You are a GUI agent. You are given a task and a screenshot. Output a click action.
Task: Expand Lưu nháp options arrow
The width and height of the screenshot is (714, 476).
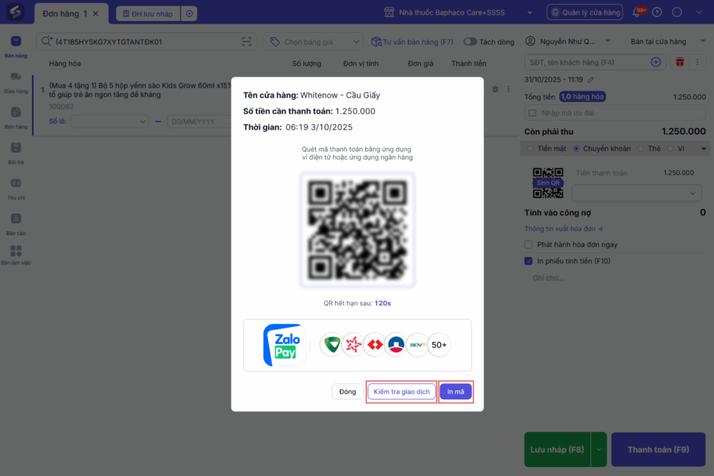click(x=599, y=449)
